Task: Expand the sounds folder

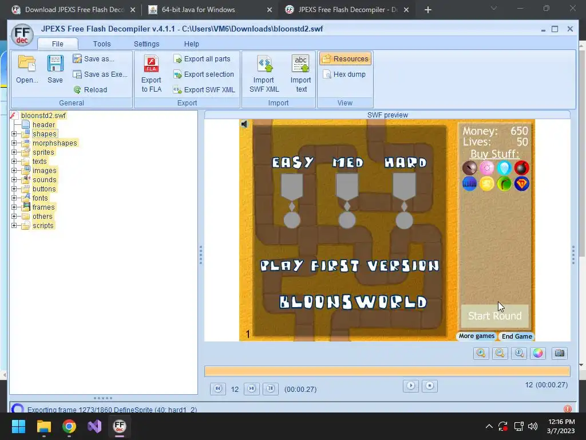Action: pos(14,179)
